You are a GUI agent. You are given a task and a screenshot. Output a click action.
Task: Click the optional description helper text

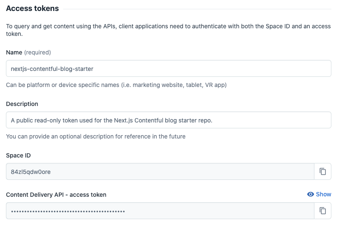click(95, 136)
